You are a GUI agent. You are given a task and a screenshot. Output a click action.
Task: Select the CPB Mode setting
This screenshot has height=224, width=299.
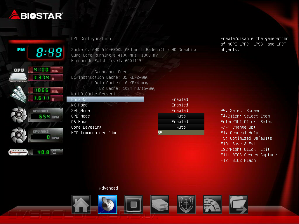[x=81, y=116]
